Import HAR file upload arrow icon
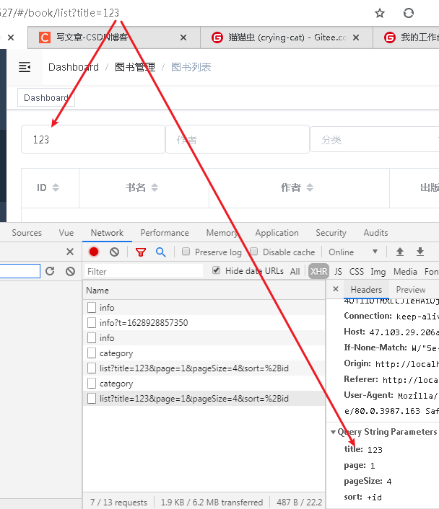The image size is (439, 509). click(x=400, y=252)
